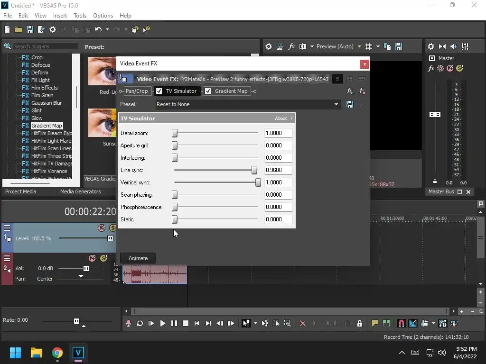Open Preview window properties gear
This screenshot has width=486, height=364.
[269, 47]
